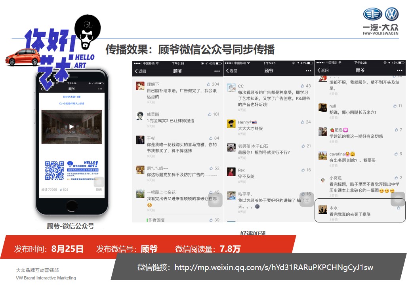This screenshot has width=412, height=285.
Task: Click the Volkswagen VW logo
Action: [x=391, y=14]
